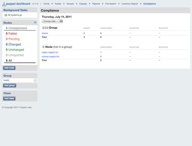The width and height of the screenshot is (192, 146).
Task: Click ACCEPTED header in the Group table
Action: pos(134,28)
